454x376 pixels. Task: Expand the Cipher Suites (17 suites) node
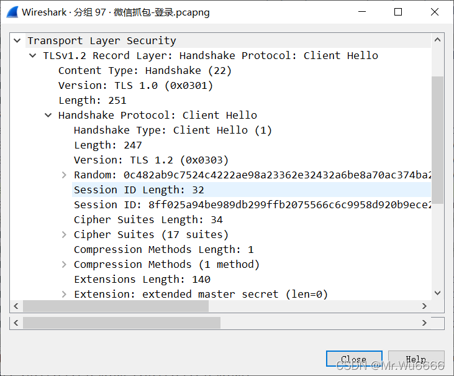coord(64,235)
